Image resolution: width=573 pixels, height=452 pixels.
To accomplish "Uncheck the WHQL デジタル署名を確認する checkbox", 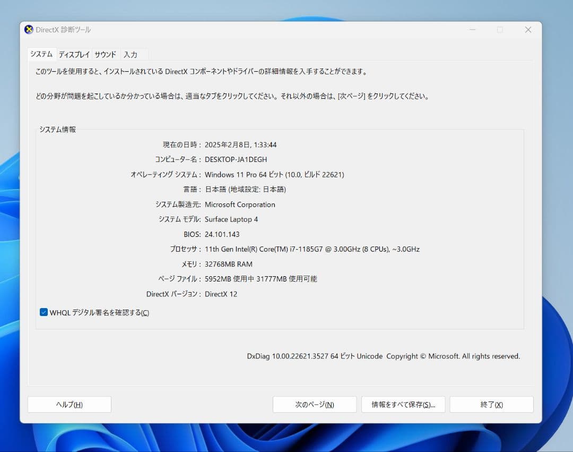I will [43, 312].
